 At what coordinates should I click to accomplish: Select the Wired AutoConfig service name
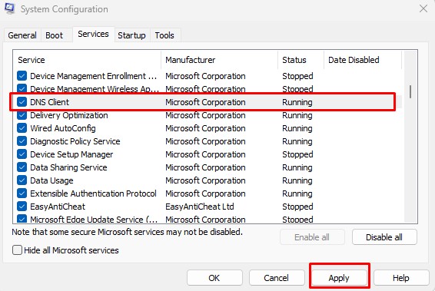pos(63,128)
